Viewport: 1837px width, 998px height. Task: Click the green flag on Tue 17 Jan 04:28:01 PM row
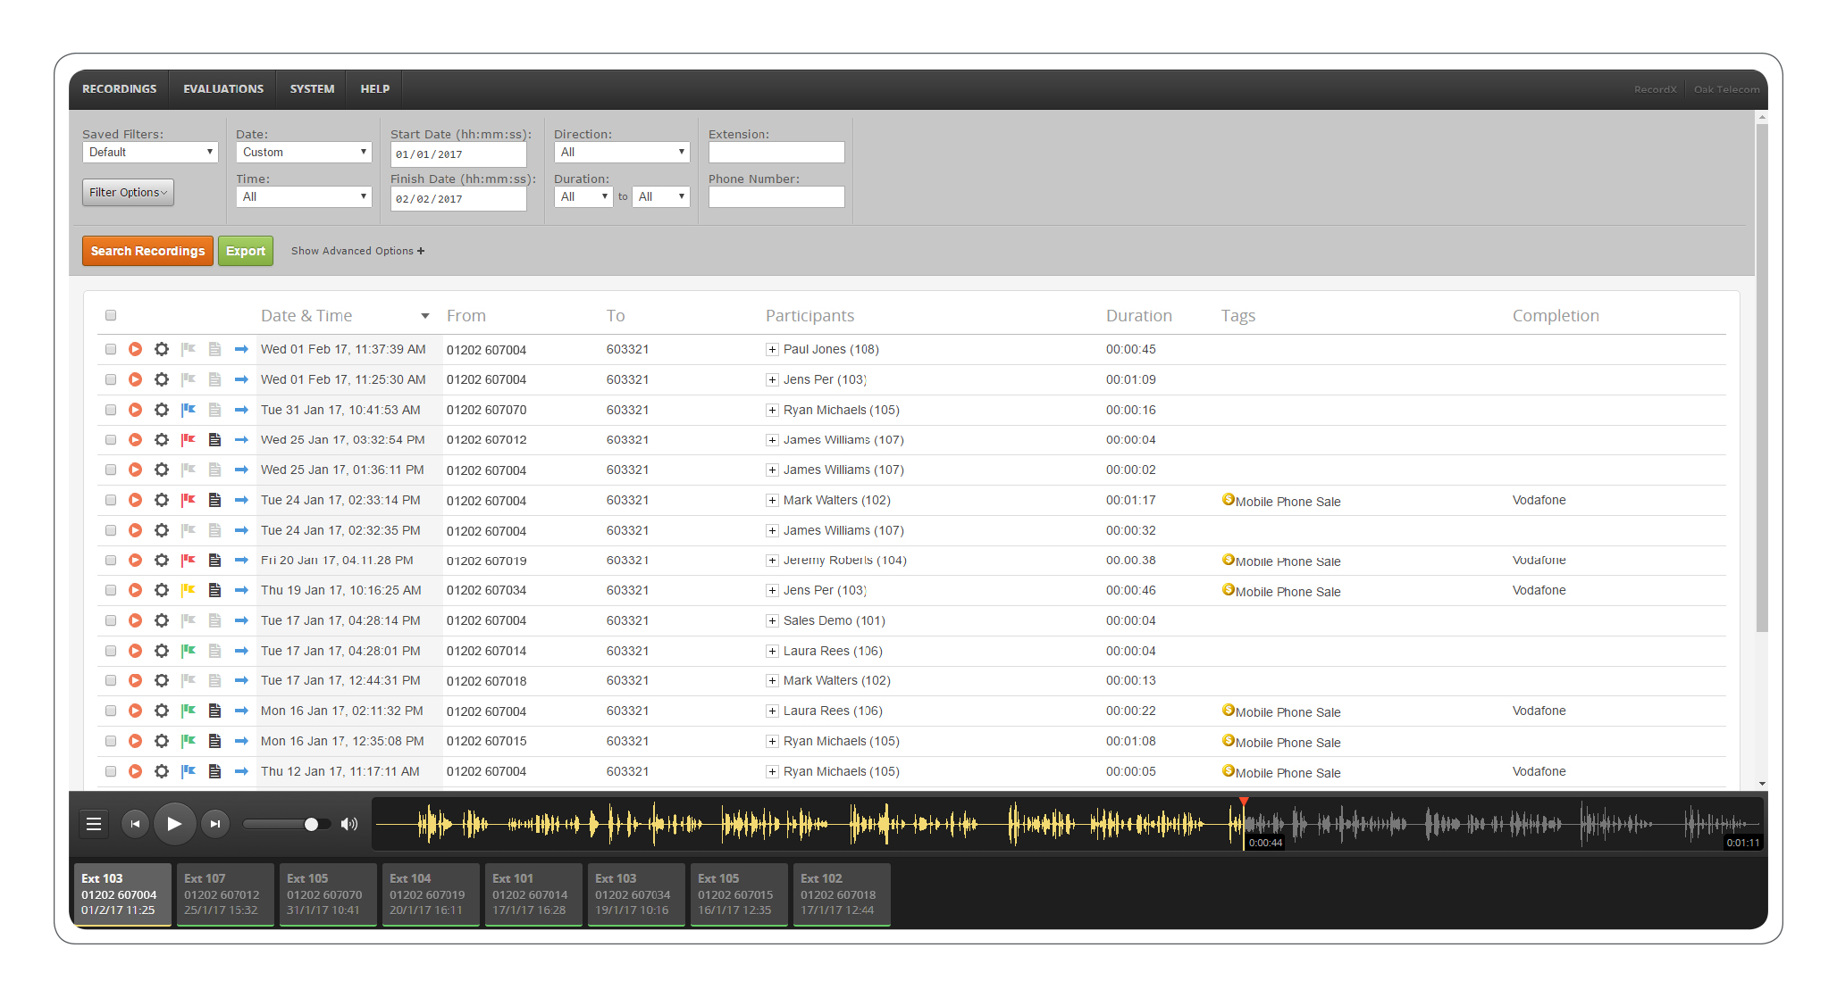click(x=189, y=651)
